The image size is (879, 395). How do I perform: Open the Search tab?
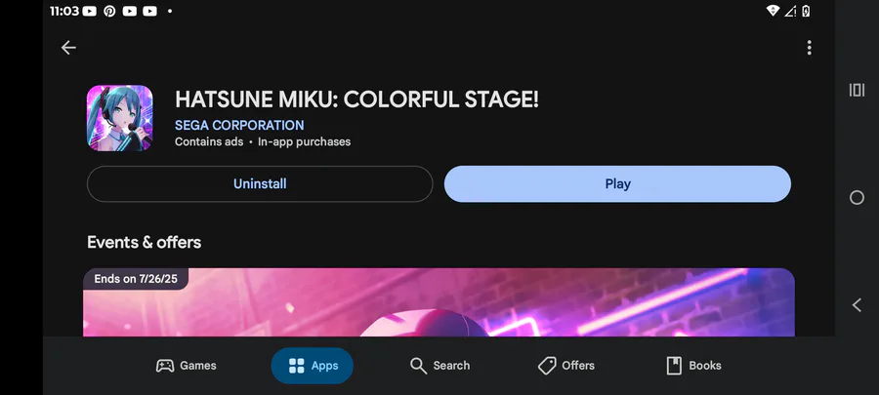[x=439, y=366]
